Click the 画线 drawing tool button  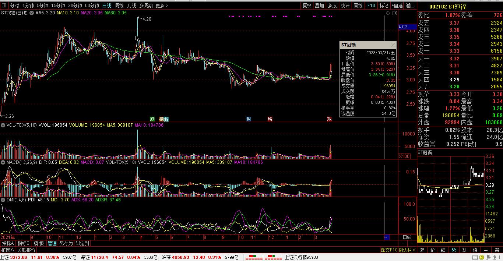[358, 6]
